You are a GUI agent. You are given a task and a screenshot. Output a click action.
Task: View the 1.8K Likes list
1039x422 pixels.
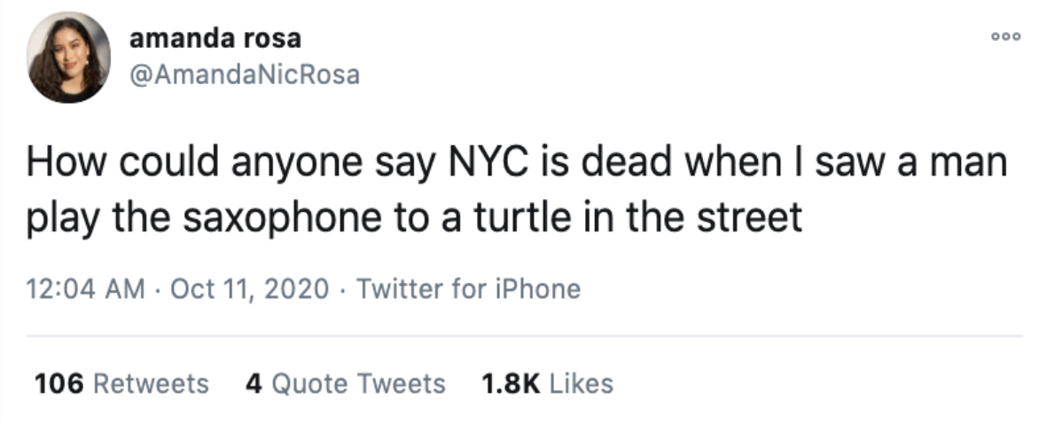547,384
